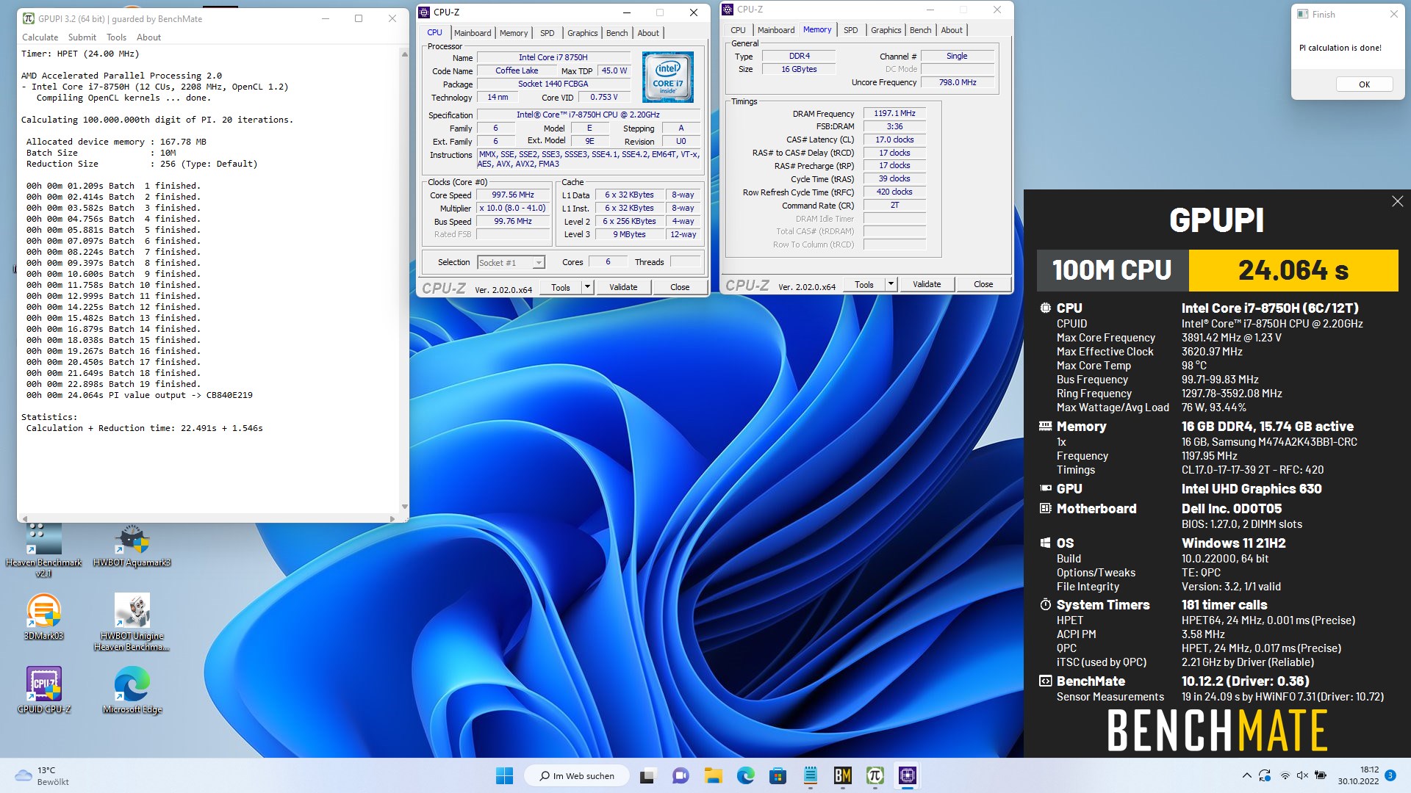Click the Windows Update tray icon
The image size is (1411, 793).
point(1265,775)
